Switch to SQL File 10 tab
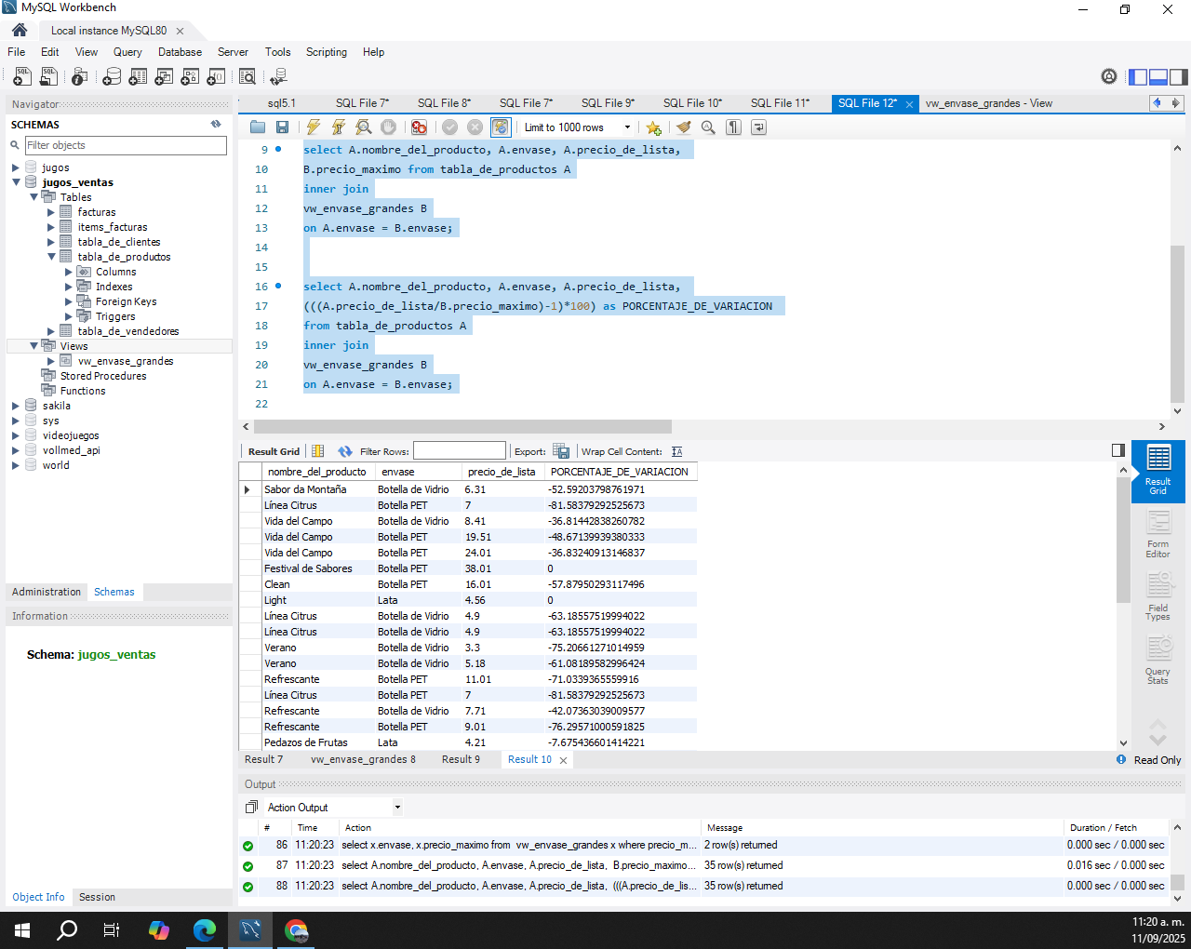 [692, 103]
